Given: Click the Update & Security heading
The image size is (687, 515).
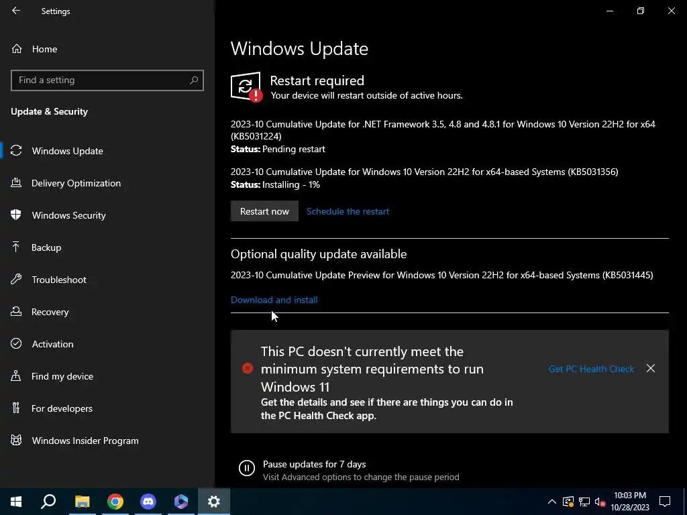Looking at the screenshot, I should [49, 111].
